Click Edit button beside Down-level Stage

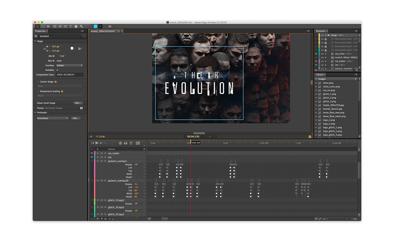point(78,103)
